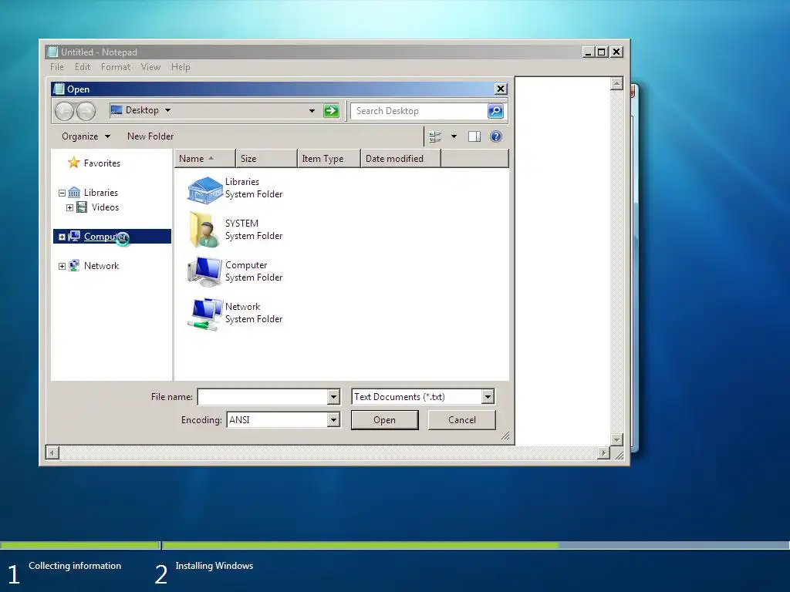Sort by the Date modified column header
Image resolution: width=790 pixels, height=592 pixels.
coord(400,159)
